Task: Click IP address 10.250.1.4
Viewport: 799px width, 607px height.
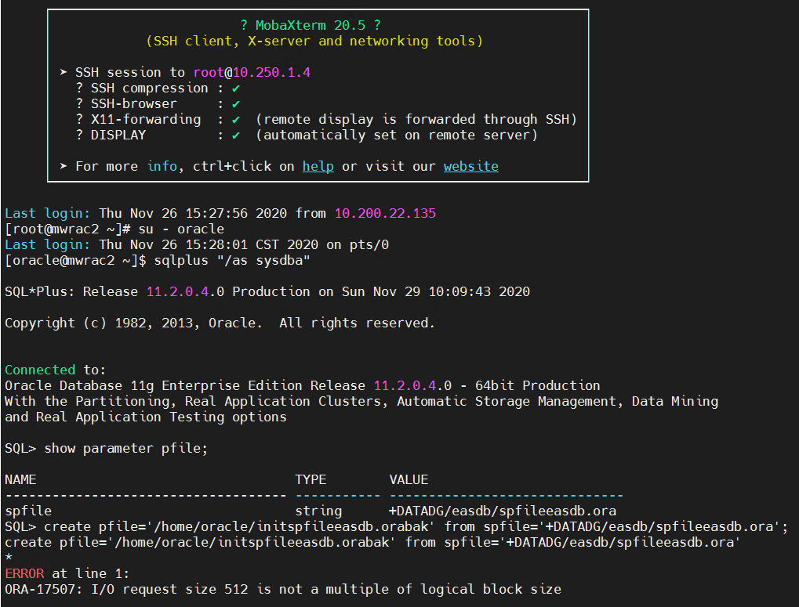Action: click(271, 72)
